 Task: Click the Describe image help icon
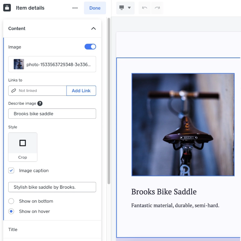click(x=40, y=103)
